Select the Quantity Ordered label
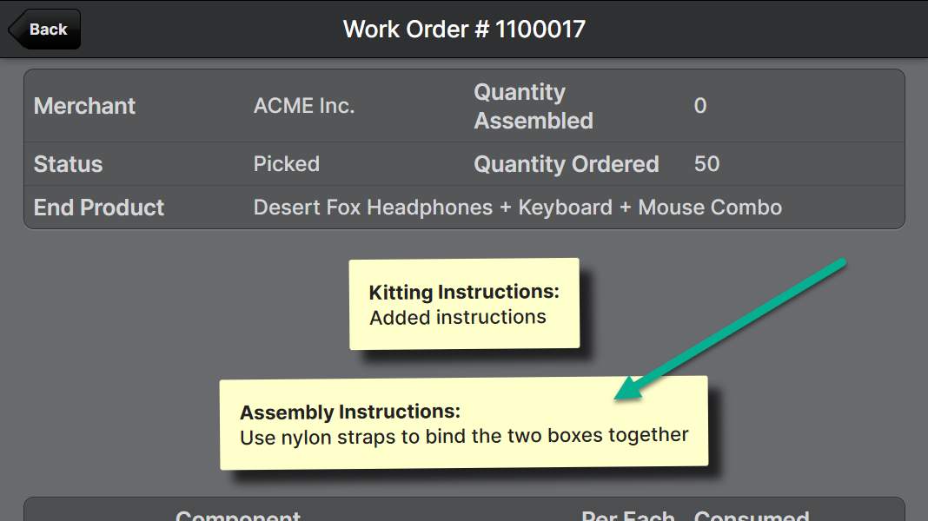928x521 pixels. pos(566,164)
